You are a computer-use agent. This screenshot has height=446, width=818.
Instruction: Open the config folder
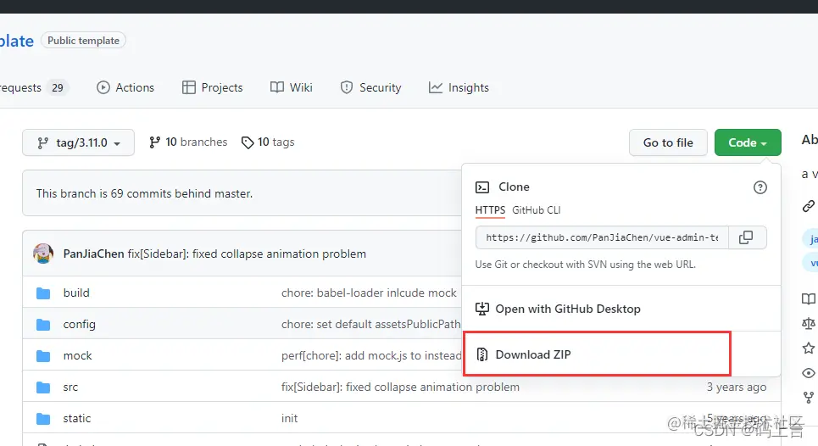point(80,325)
